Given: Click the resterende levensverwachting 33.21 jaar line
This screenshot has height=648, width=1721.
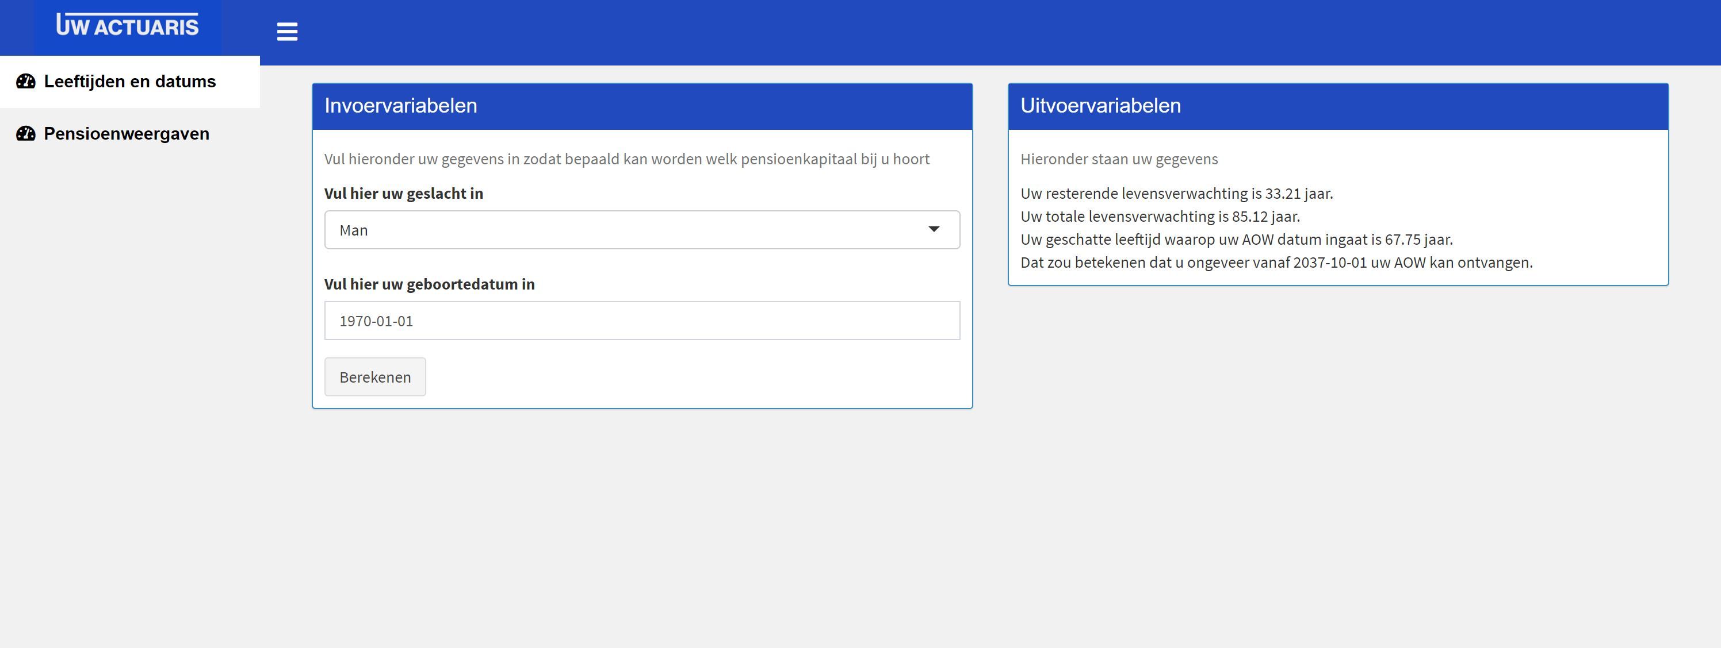Looking at the screenshot, I should click(1176, 194).
